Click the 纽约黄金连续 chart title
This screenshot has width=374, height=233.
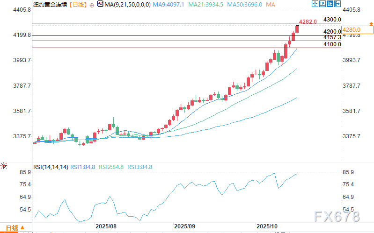[x=50, y=5]
